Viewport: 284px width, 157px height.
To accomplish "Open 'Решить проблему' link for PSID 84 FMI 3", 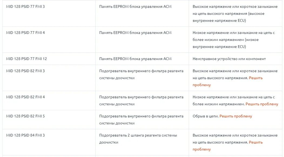I will [x=256, y=142].
